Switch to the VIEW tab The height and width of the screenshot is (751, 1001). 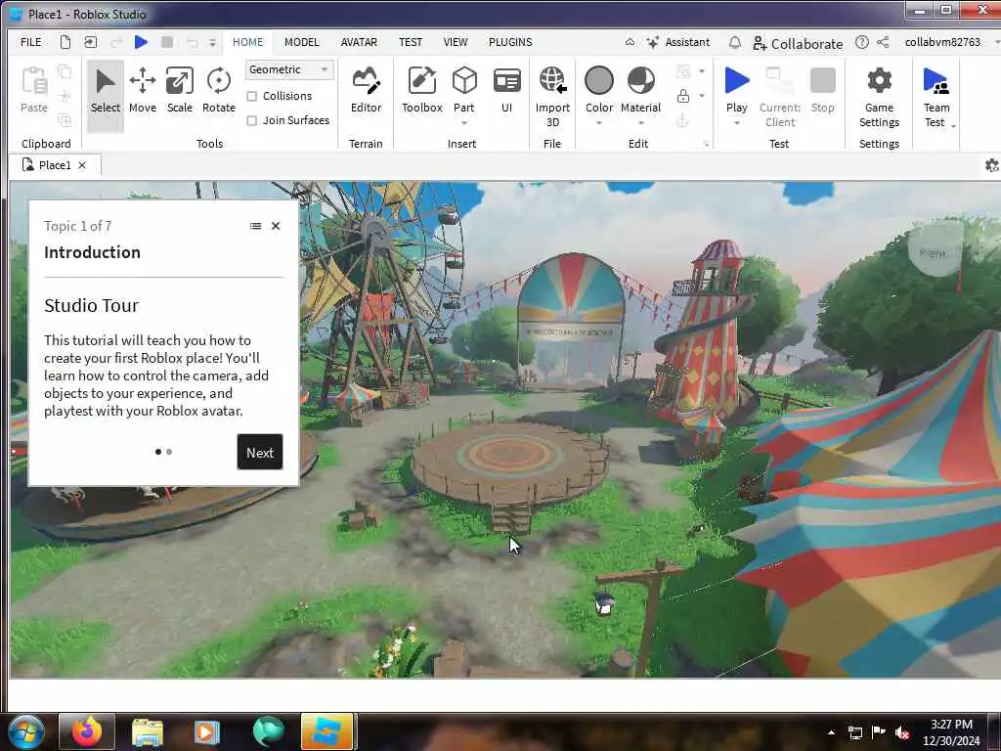click(x=456, y=42)
